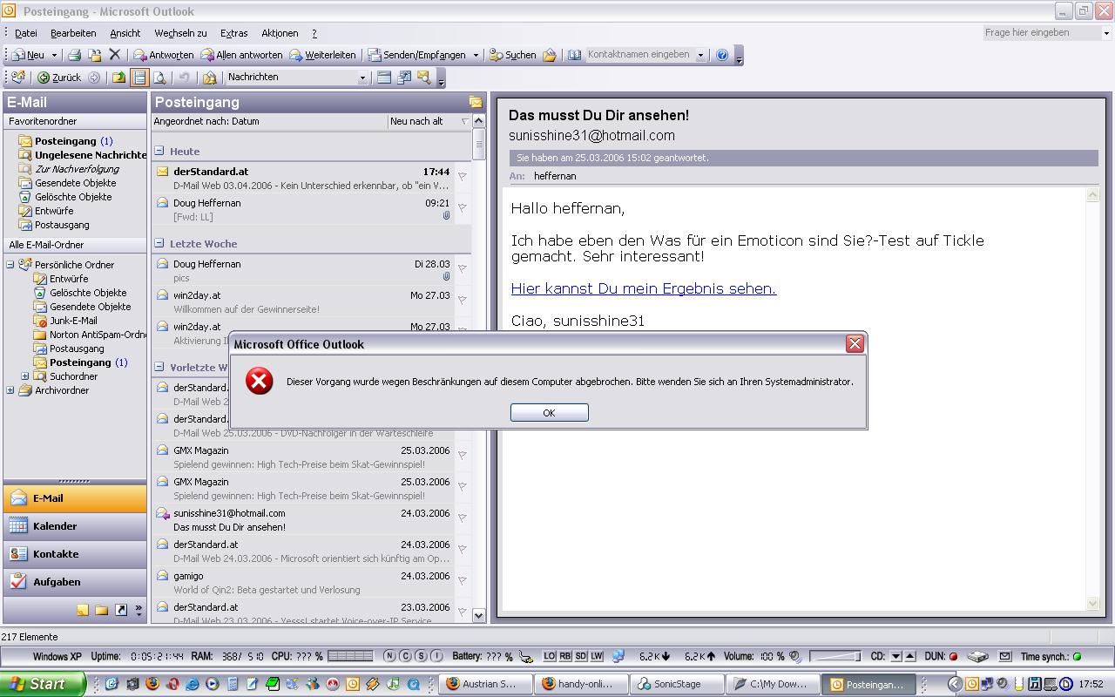Open Notes icon in navigation pane bottom
Screen dimensions: 1115x697
pyautogui.click(x=82, y=610)
